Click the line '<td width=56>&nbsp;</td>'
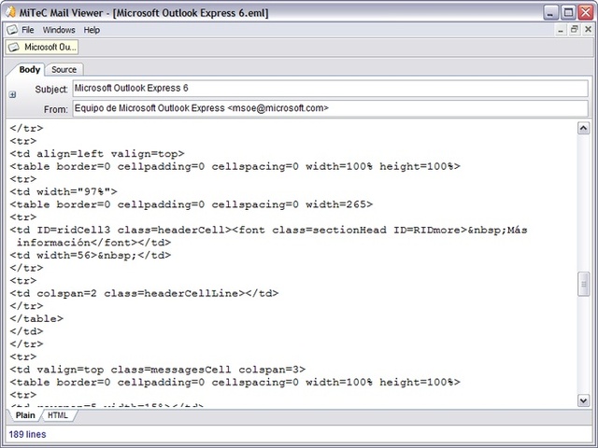The image size is (598, 448). [x=91, y=255]
